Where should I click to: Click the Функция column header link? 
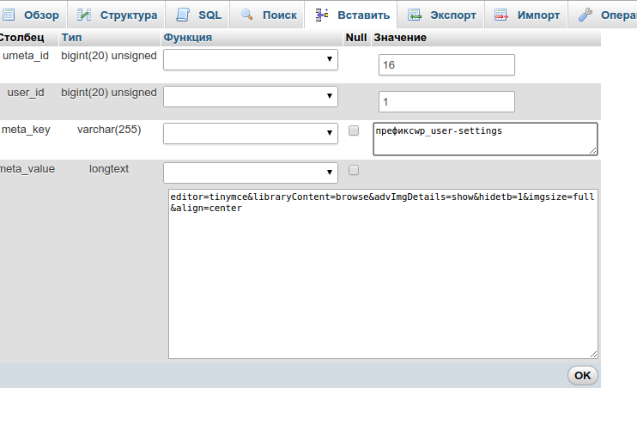tap(187, 38)
